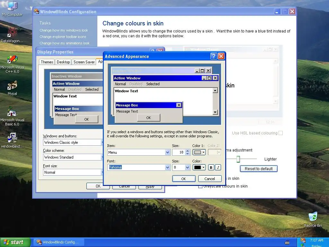The image size is (329, 247).
Task: Click the keyboard icon in the taskbar
Action: click(287, 242)
